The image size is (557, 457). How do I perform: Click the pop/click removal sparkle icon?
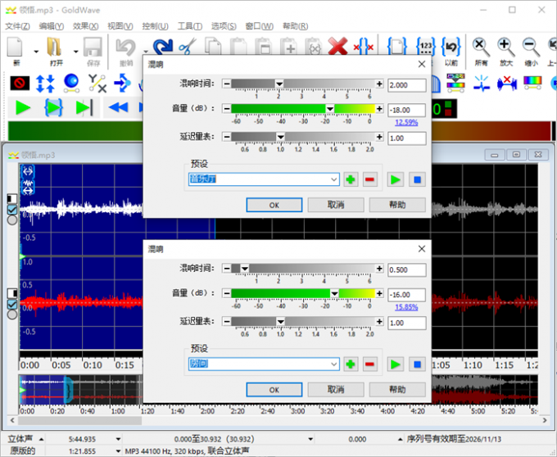pyautogui.click(x=482, y=84)
